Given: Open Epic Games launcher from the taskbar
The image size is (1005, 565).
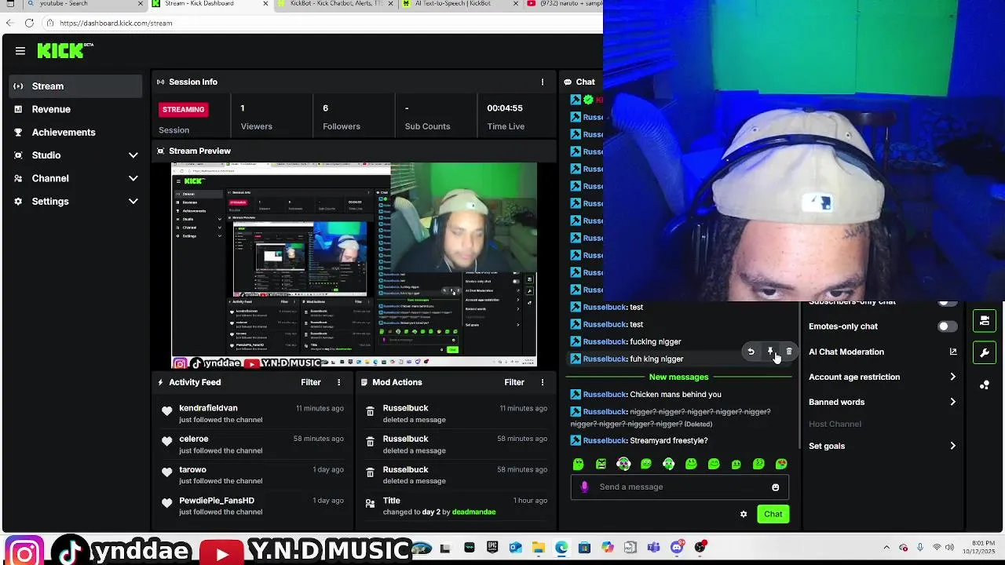Looking at the screenshot, I should pyautogui.click(x=492, y=548).
